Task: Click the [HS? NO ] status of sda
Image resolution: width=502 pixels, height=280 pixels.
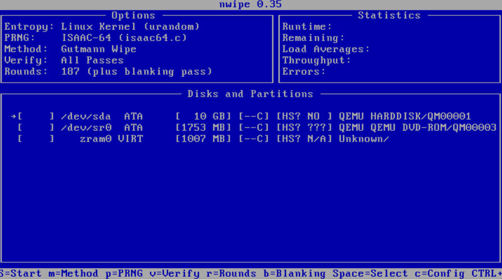Action: 304,116
